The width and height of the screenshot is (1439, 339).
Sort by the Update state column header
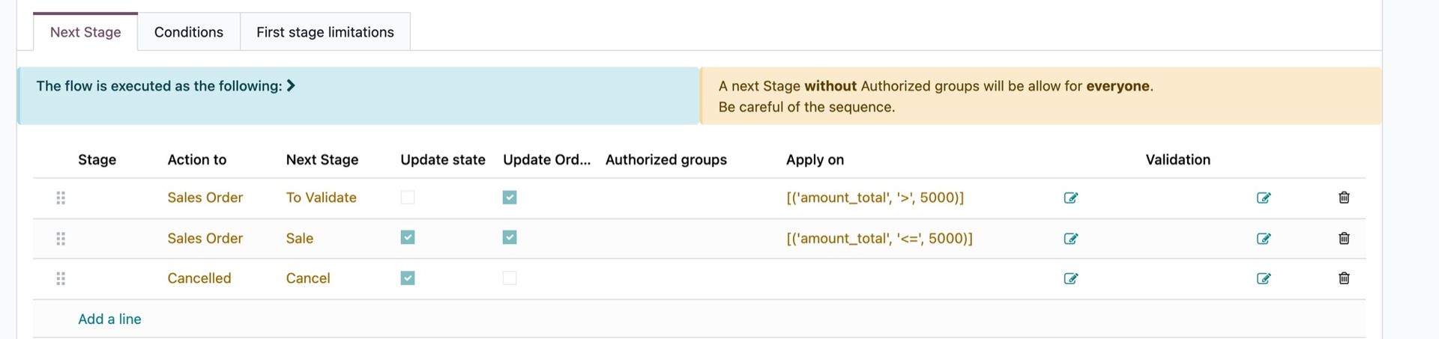tap(443, 159)
